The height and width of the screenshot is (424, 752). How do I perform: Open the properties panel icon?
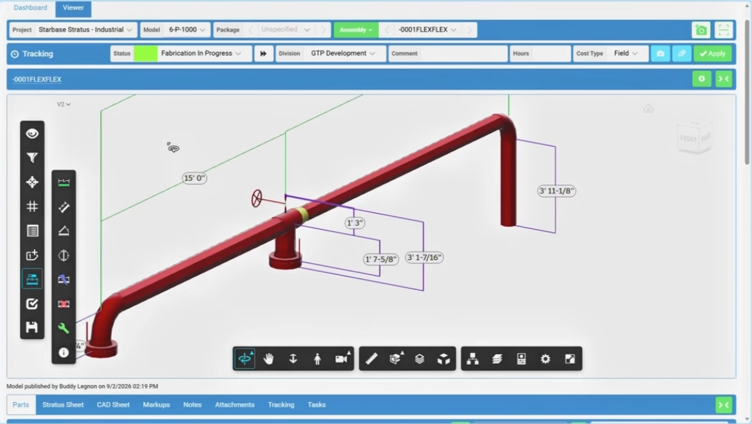click(522, 359)
